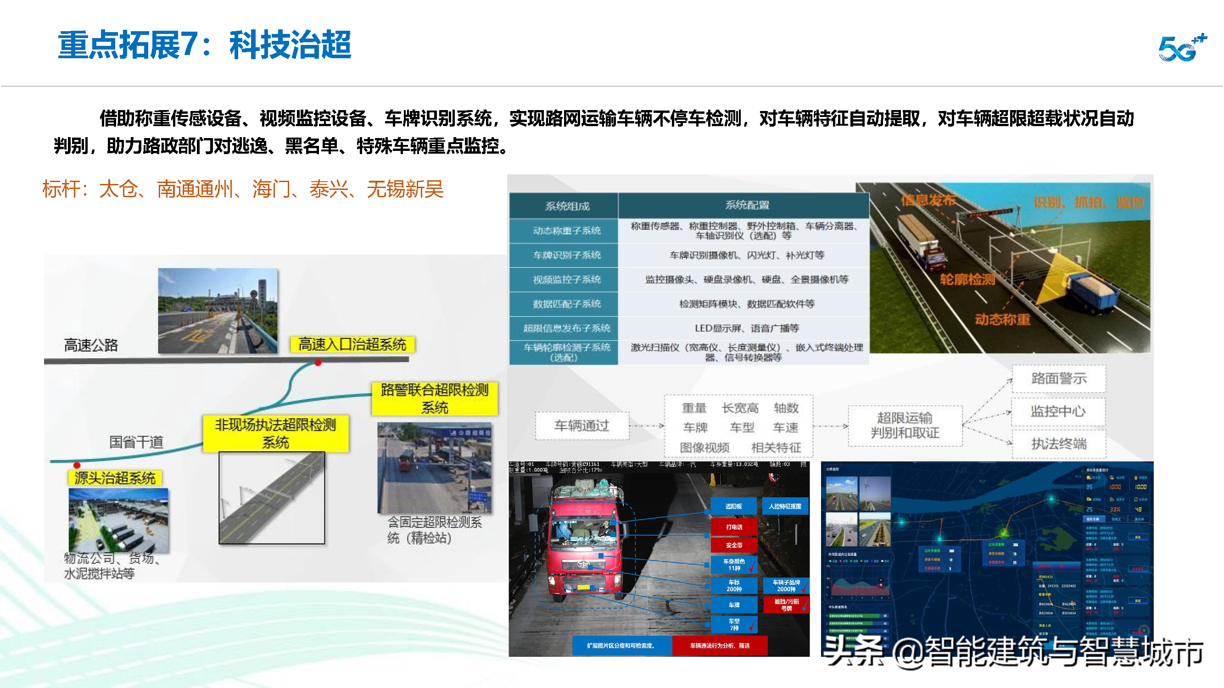Click the 遮阳板 annotation marker
Viewport: 1224px width, 688px height.
coord(734,507)
